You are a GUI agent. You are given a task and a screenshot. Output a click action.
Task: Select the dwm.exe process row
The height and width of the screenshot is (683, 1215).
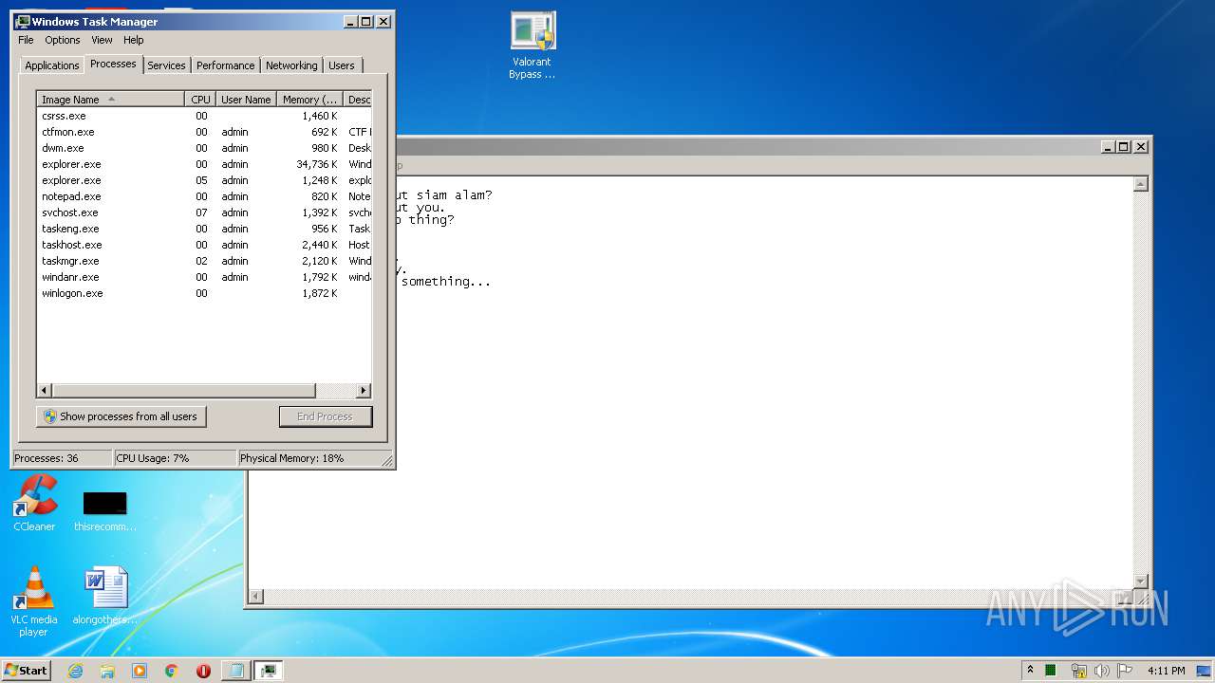204,148
